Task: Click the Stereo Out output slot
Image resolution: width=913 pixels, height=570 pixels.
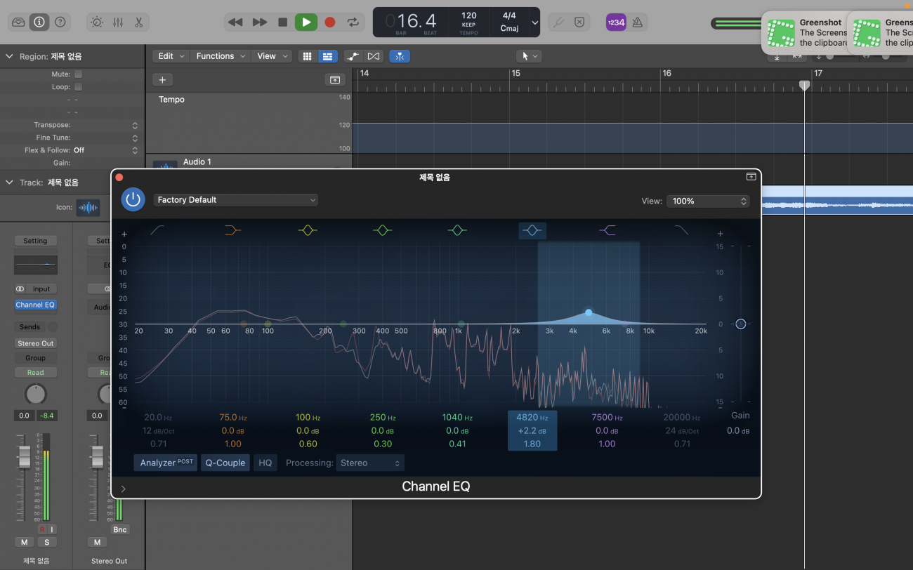Action: point(35,343)
